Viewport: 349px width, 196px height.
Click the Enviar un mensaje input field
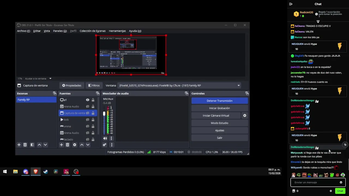(318, 182)
